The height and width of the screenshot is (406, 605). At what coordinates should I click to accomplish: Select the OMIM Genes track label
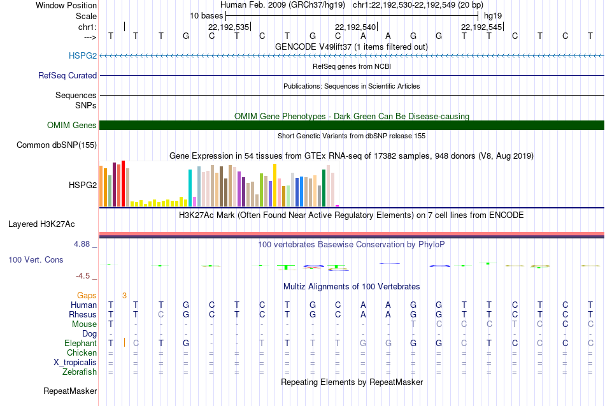(x=72, y=125)
